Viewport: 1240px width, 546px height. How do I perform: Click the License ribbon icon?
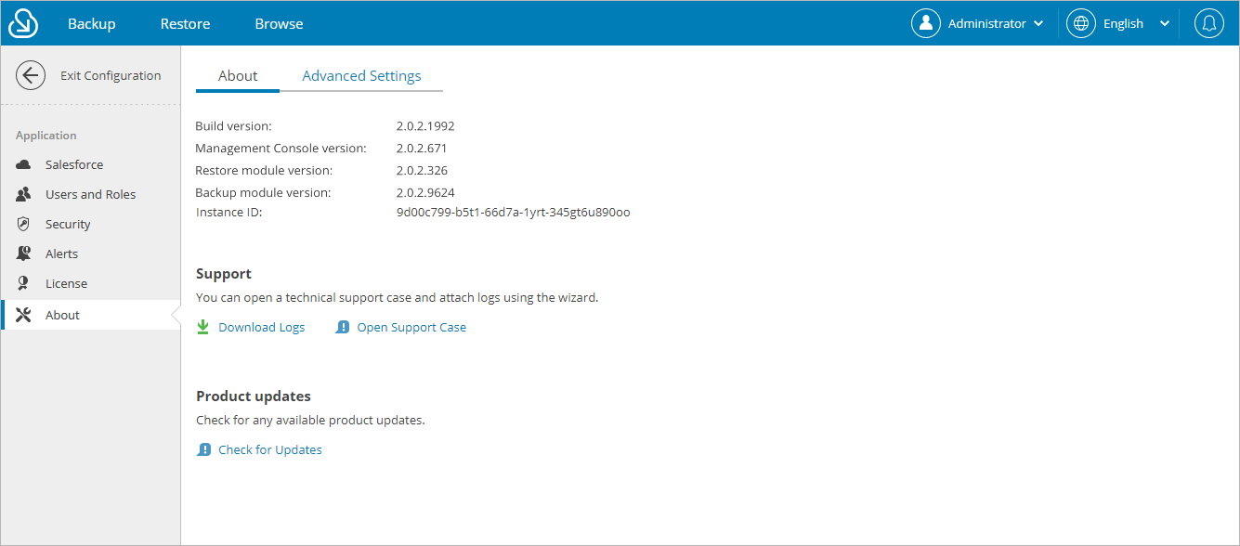24,283
